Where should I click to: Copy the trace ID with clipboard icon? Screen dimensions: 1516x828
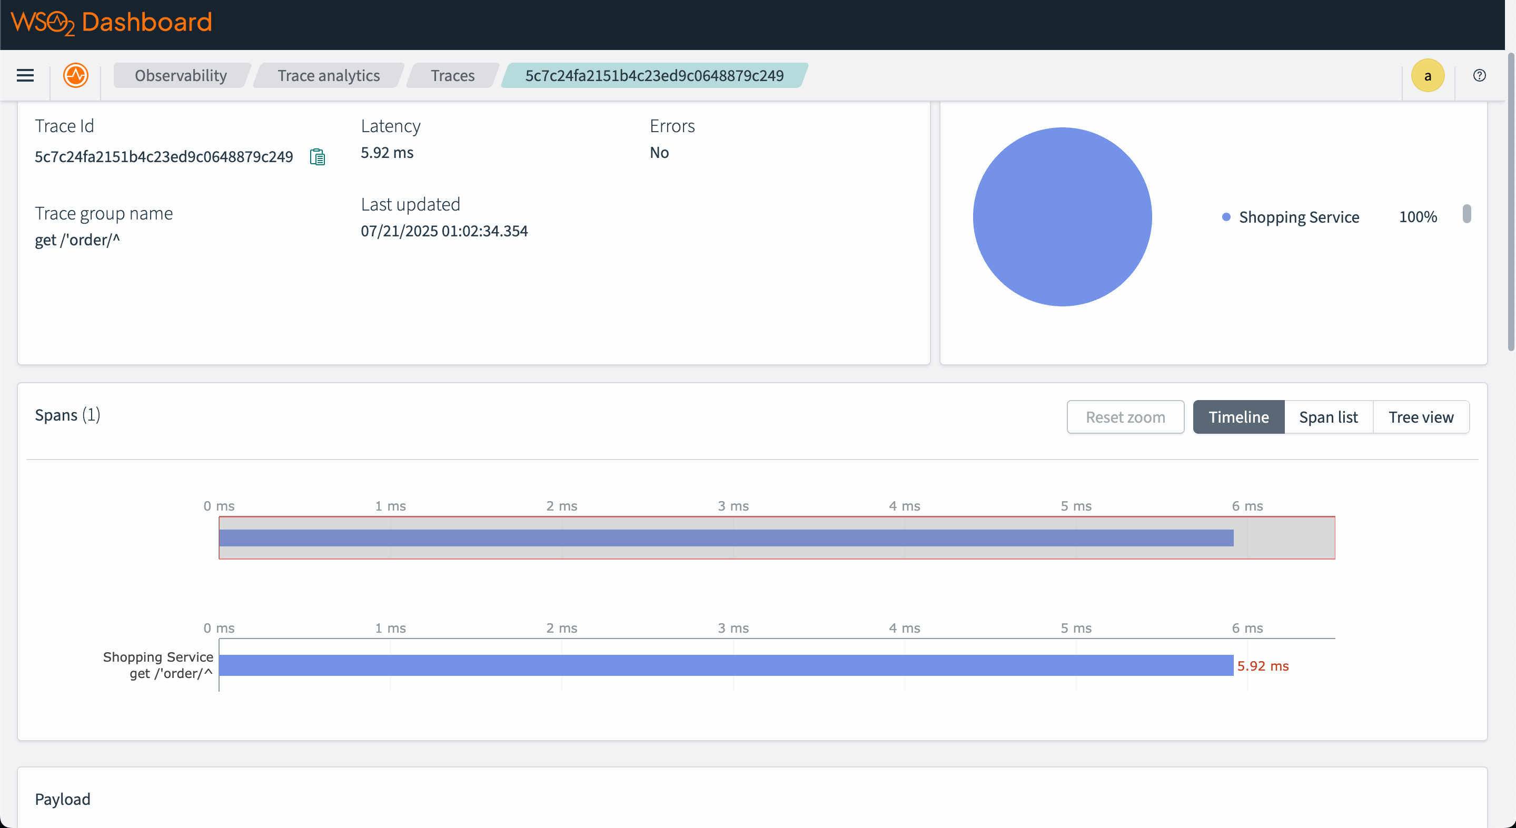point(317,157)
